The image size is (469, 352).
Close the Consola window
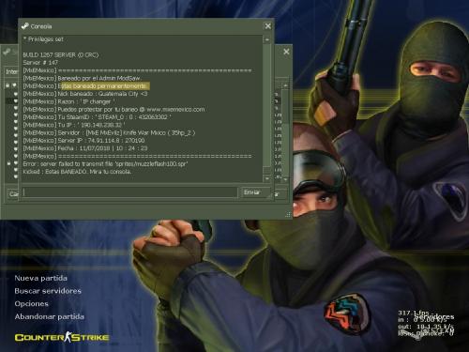pos(268,26)
